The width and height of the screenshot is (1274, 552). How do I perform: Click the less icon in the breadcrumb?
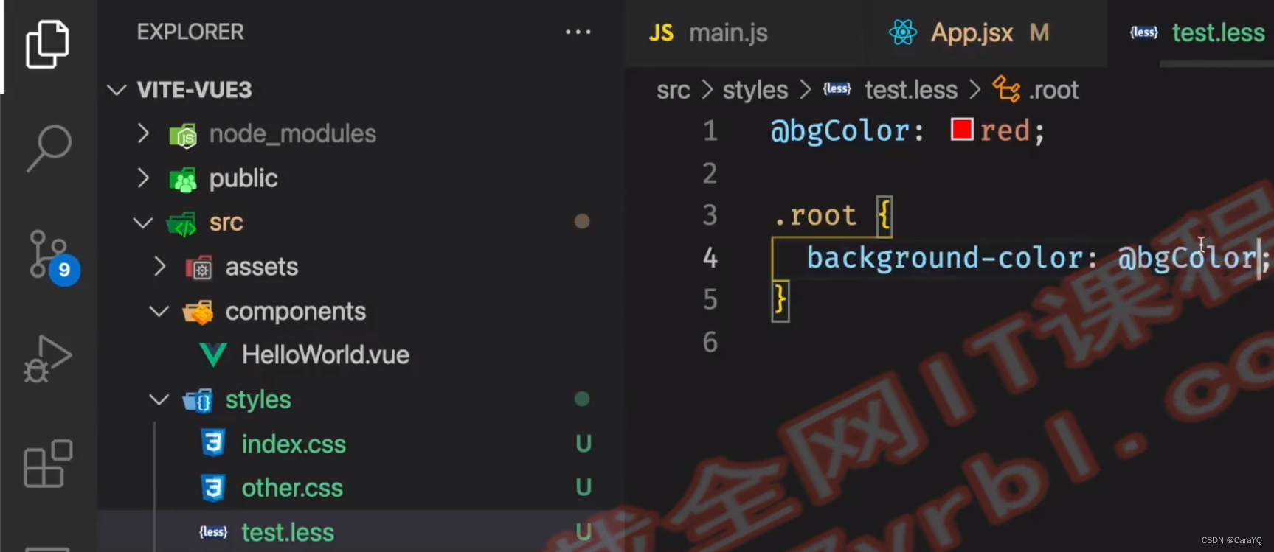[x=837, y=89]
